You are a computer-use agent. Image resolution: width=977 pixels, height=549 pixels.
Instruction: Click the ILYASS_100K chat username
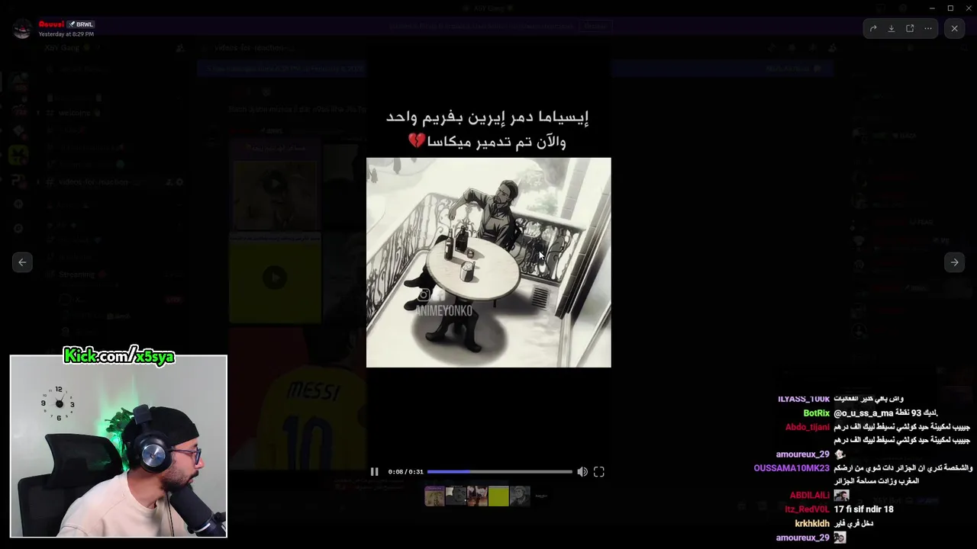point(804,399)
